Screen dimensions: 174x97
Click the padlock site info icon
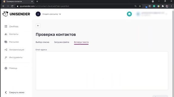[x=17, y=6]
